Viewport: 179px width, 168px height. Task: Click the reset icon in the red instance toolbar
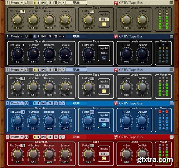click(x=26, y=137)
